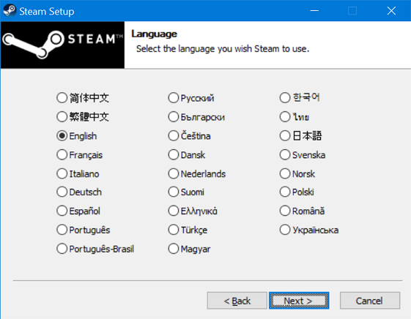The image size is (411, 319).
Task: Choose Türkçe as the language
Action: pyautogui.click(x=188, y=230)
